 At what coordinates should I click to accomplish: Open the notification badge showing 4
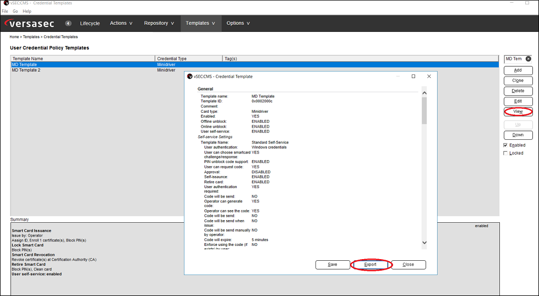tap(68, 23)
